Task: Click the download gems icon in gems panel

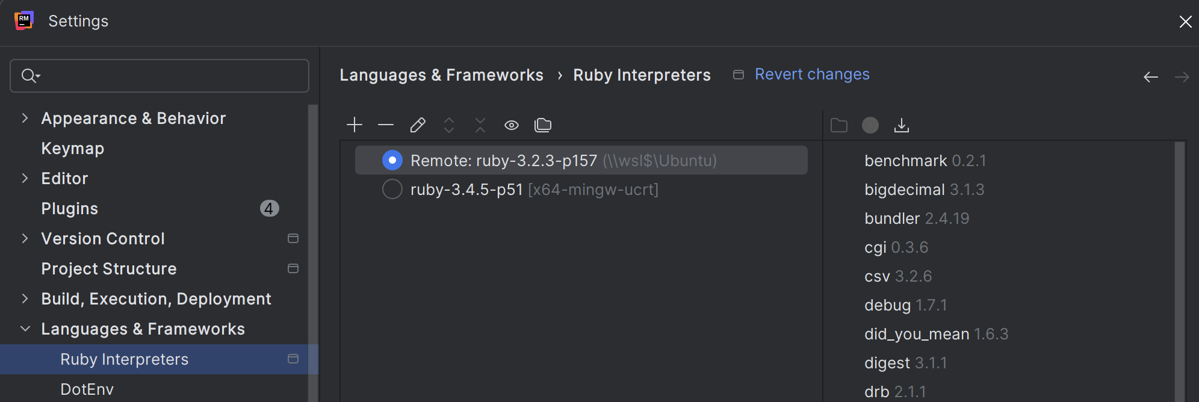Action: coord(902,125)
